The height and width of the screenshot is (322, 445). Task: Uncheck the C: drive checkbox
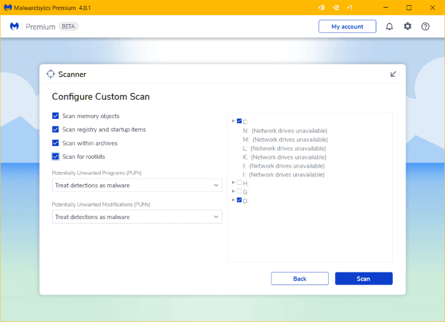click(x=239, y=121)
